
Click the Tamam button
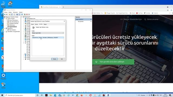point(55,59)
